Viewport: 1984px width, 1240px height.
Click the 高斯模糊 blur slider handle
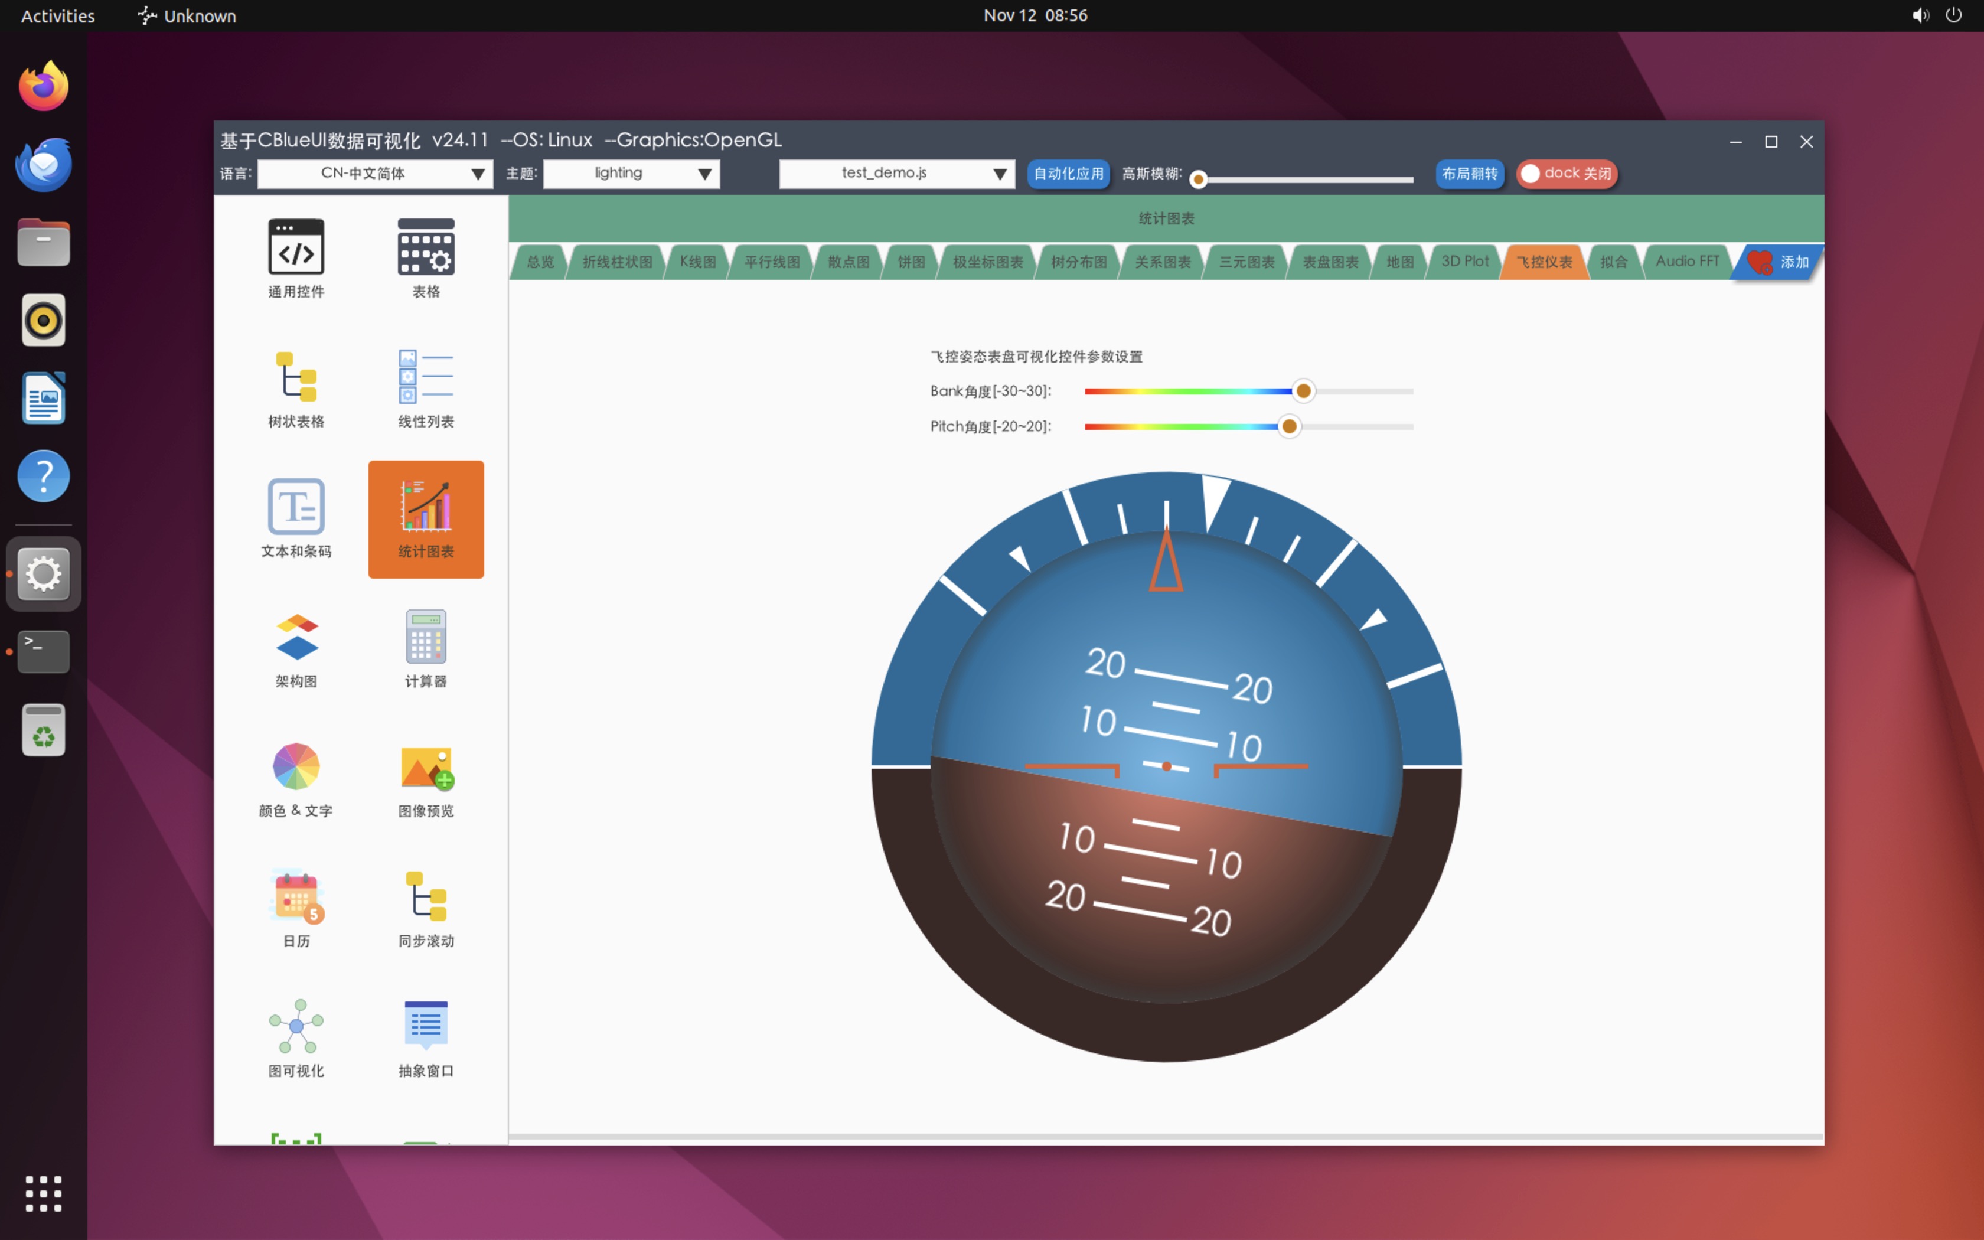pos(1197,180)
